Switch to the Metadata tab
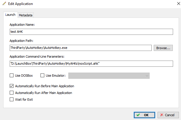Viewport: 181px width, 120px height. tap(26, 15)
